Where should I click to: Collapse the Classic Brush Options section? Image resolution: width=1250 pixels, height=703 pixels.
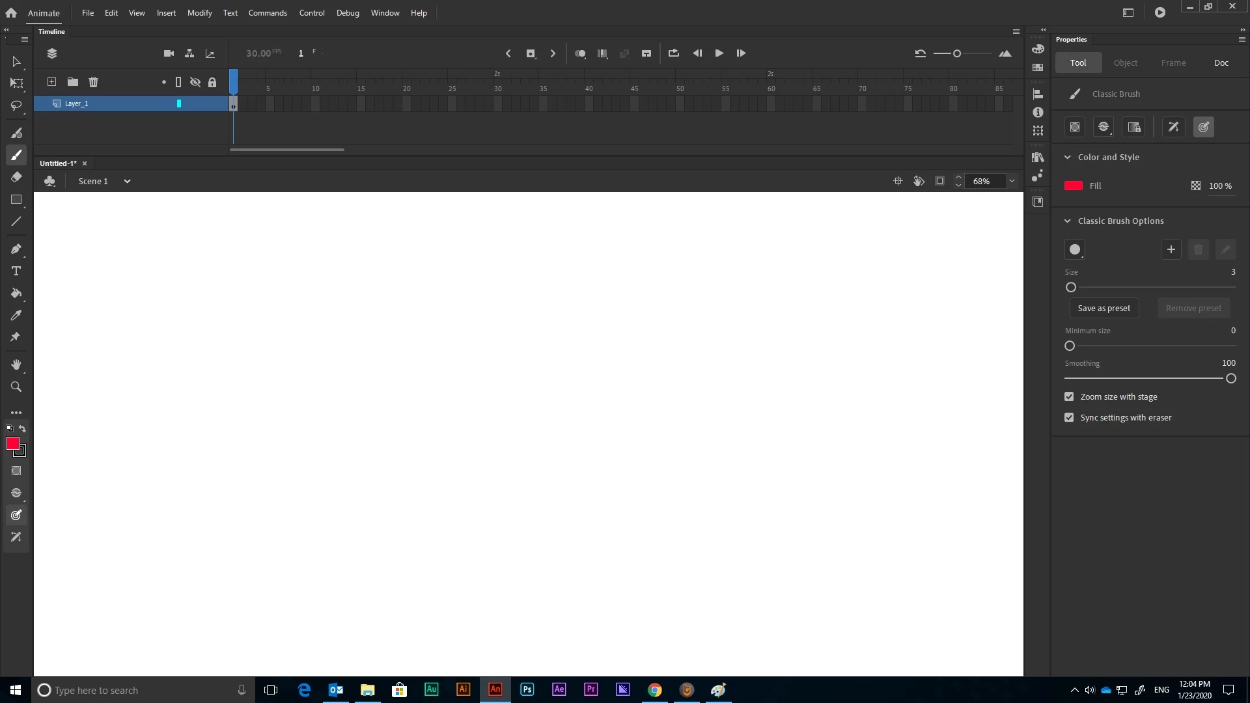1067,221
